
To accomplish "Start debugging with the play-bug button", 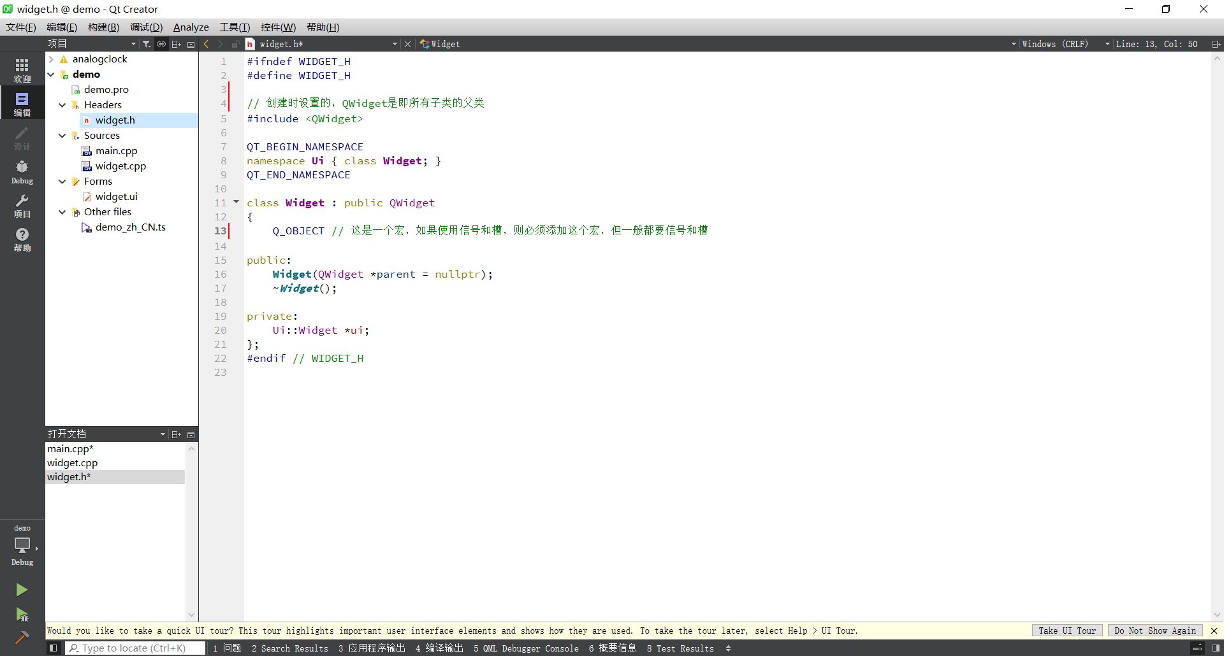I will [22, 614].
